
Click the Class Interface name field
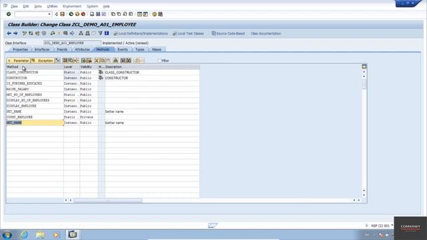pyautogui.click(x=73, y=43)
